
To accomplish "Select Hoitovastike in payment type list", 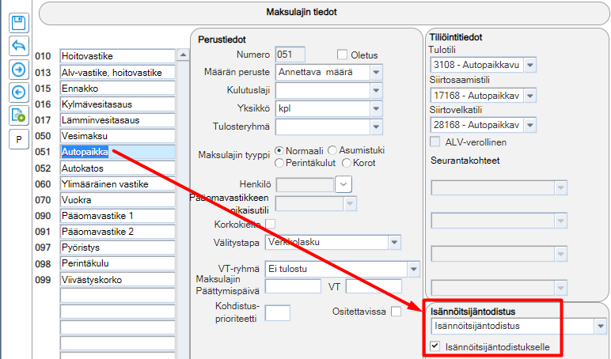I will tap(118, 56).
